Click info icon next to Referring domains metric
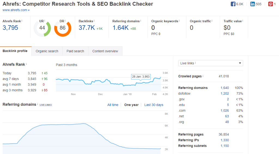The height and width of the screenshot is (154, 279). [x=141, y=21]
